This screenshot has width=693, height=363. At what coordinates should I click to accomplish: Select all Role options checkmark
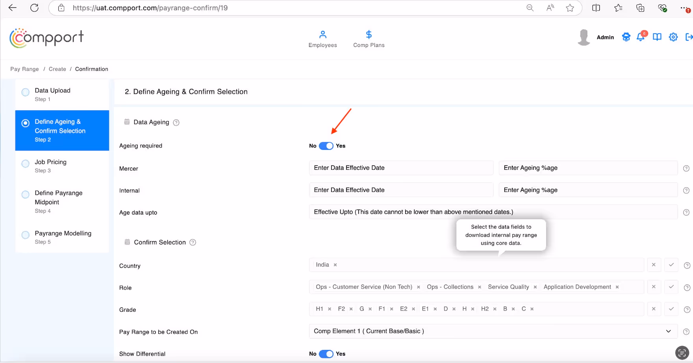coord(671,287)
